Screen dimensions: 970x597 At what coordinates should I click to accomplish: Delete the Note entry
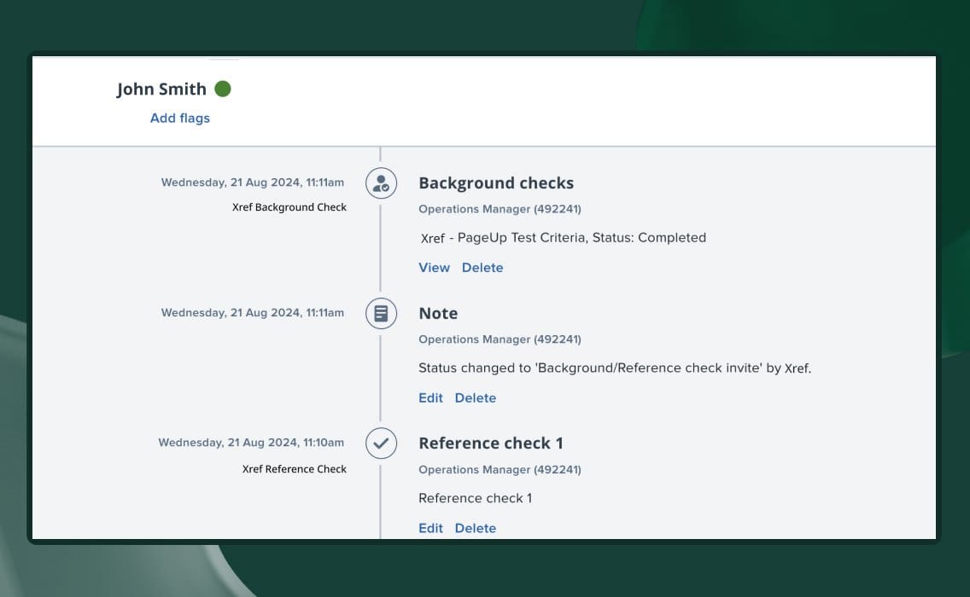pos(475,398)
